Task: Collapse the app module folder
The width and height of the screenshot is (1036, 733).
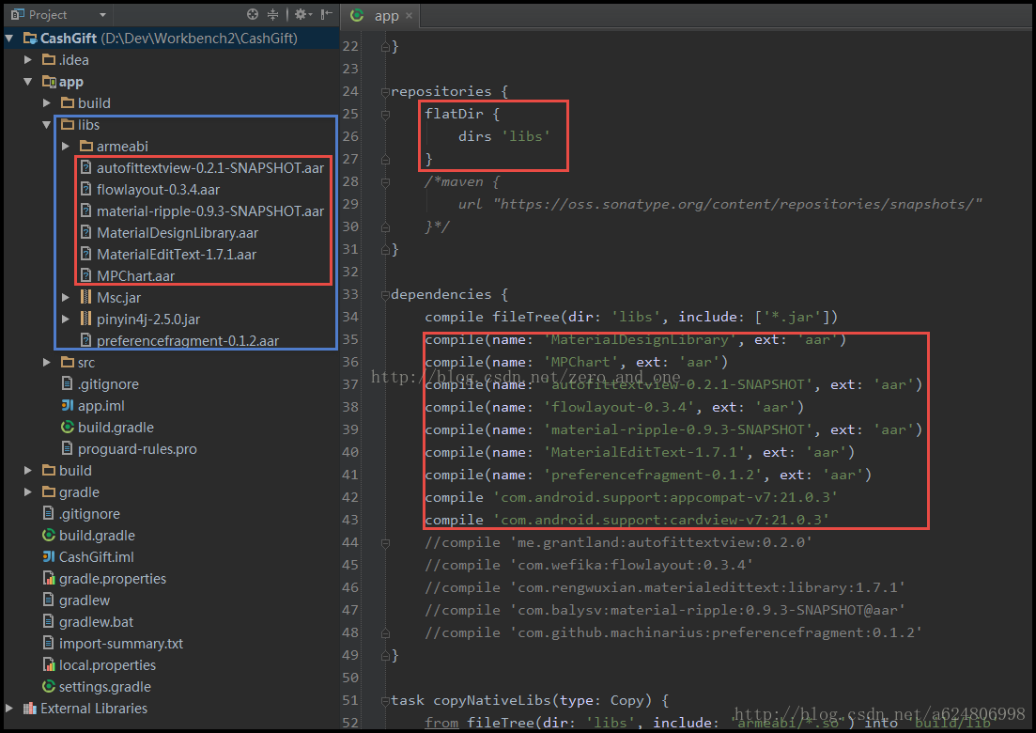Action: (x=28, y=82)
